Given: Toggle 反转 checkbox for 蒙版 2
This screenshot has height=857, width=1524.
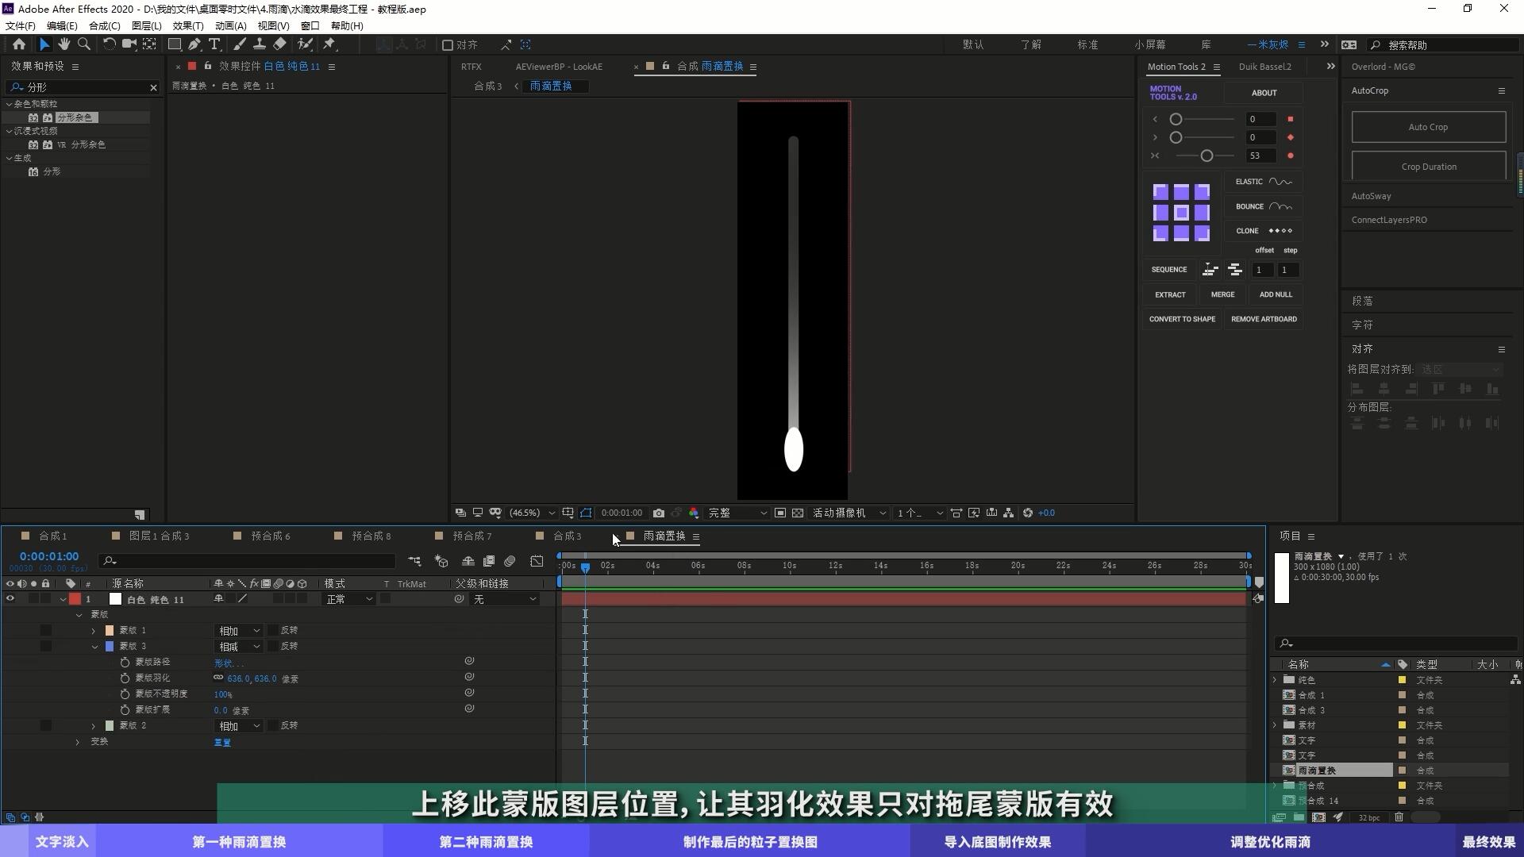Looking at the screenshot, I should click(273, 726).
